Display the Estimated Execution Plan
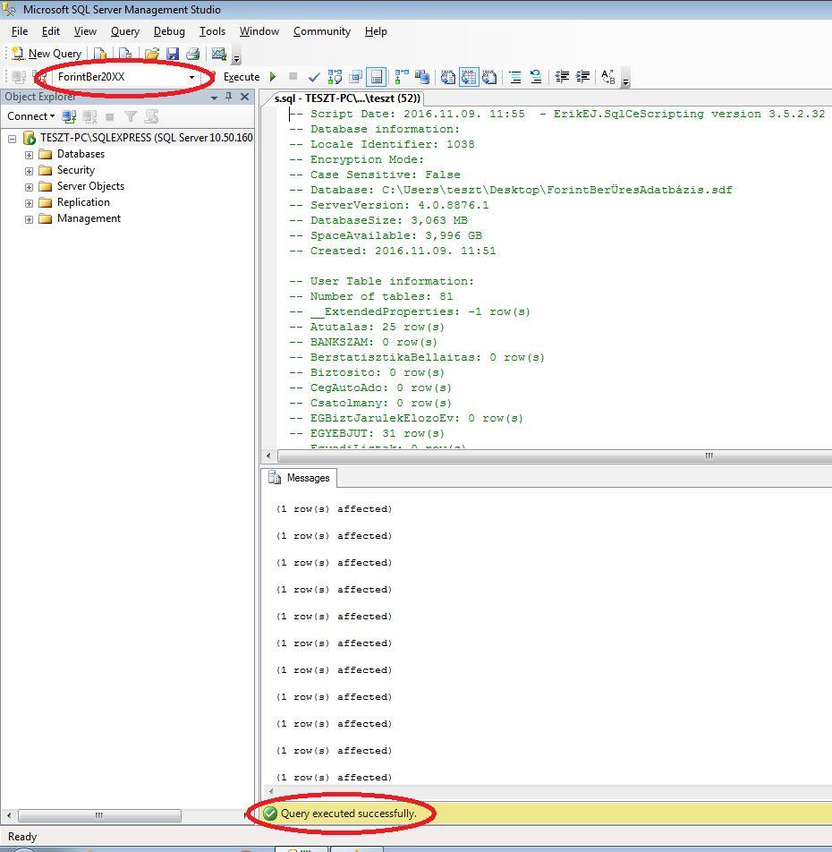 click(x=335, y=77)
